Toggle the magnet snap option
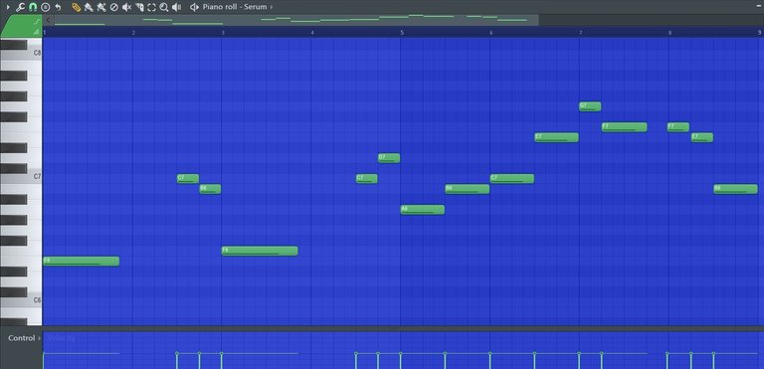 tap(33, 7)
